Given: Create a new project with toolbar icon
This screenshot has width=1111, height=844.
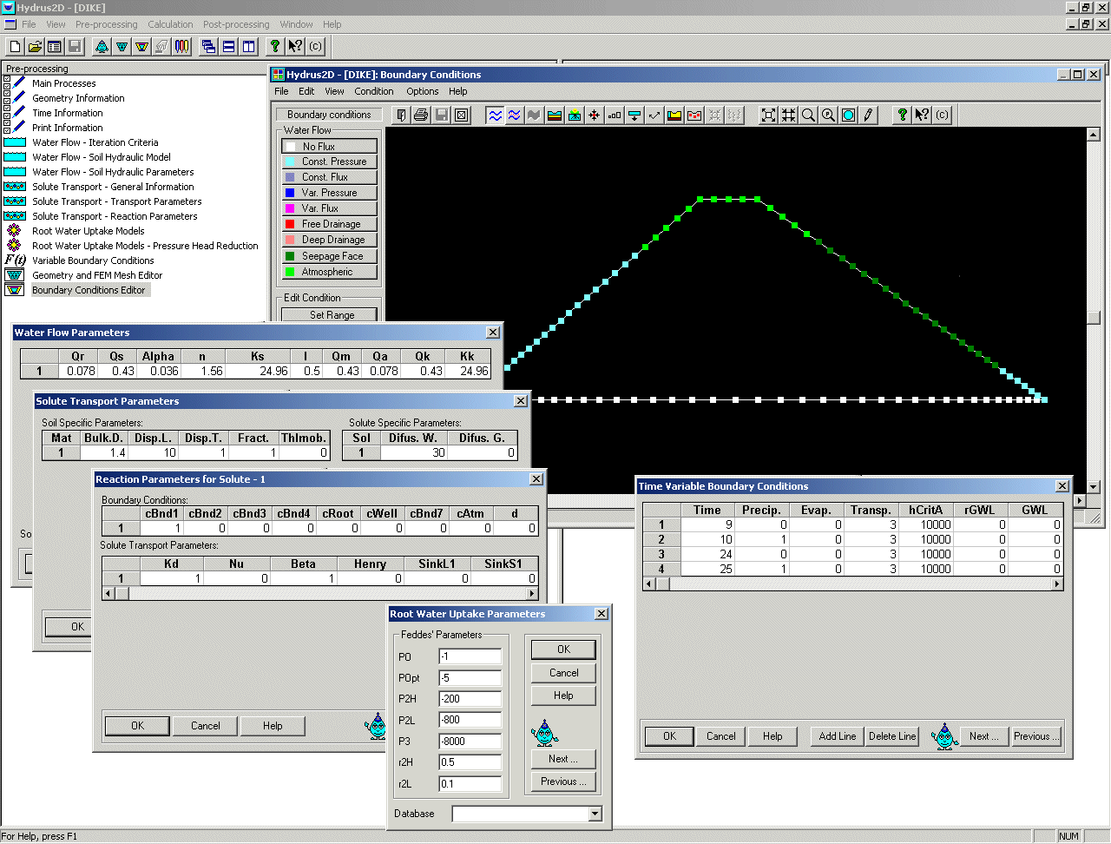Looking at the screenshot, I should coord(15,46).
